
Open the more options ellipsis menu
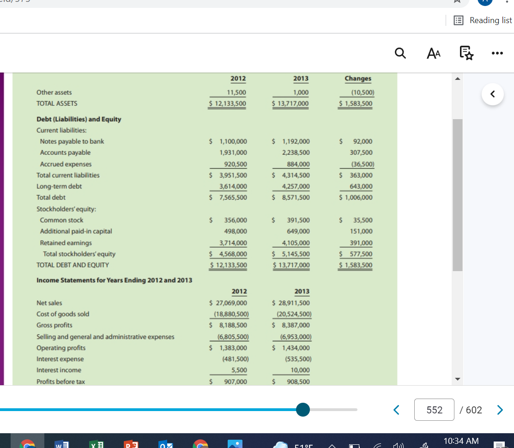(497, 53)
